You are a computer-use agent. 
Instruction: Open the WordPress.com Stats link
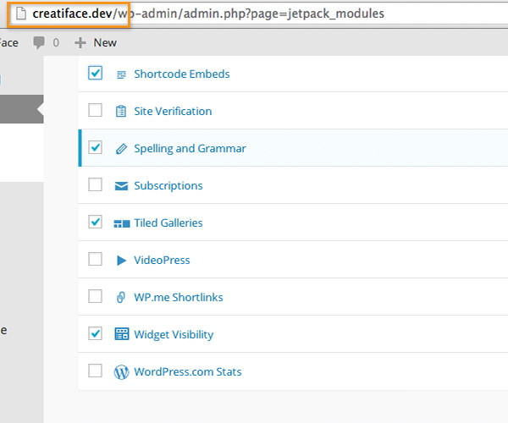click(188, 372)
